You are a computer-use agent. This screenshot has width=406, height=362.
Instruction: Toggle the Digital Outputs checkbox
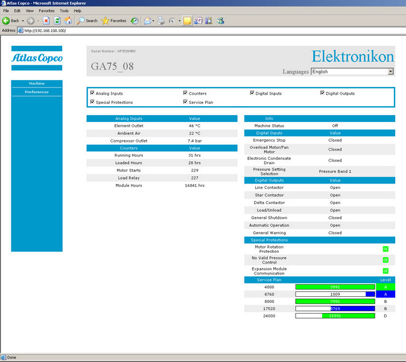click(322, 94)
